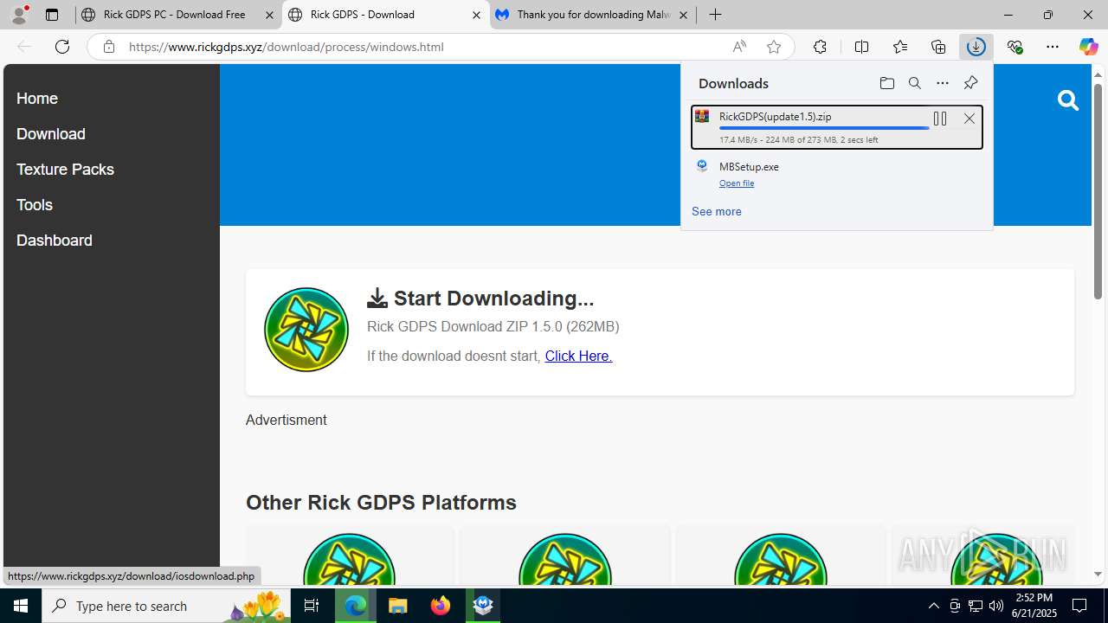Pause the RickGDPS zip download
This screenshot has width=1108, height=623.
940,119
